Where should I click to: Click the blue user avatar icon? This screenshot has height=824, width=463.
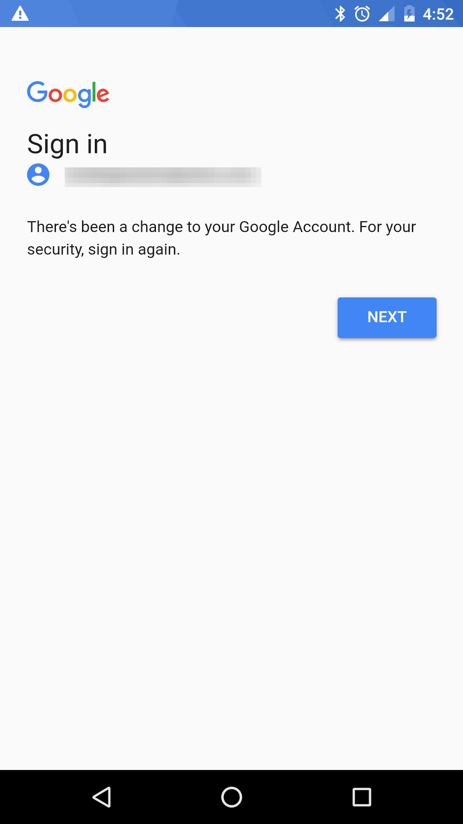[x=38, y=174]
